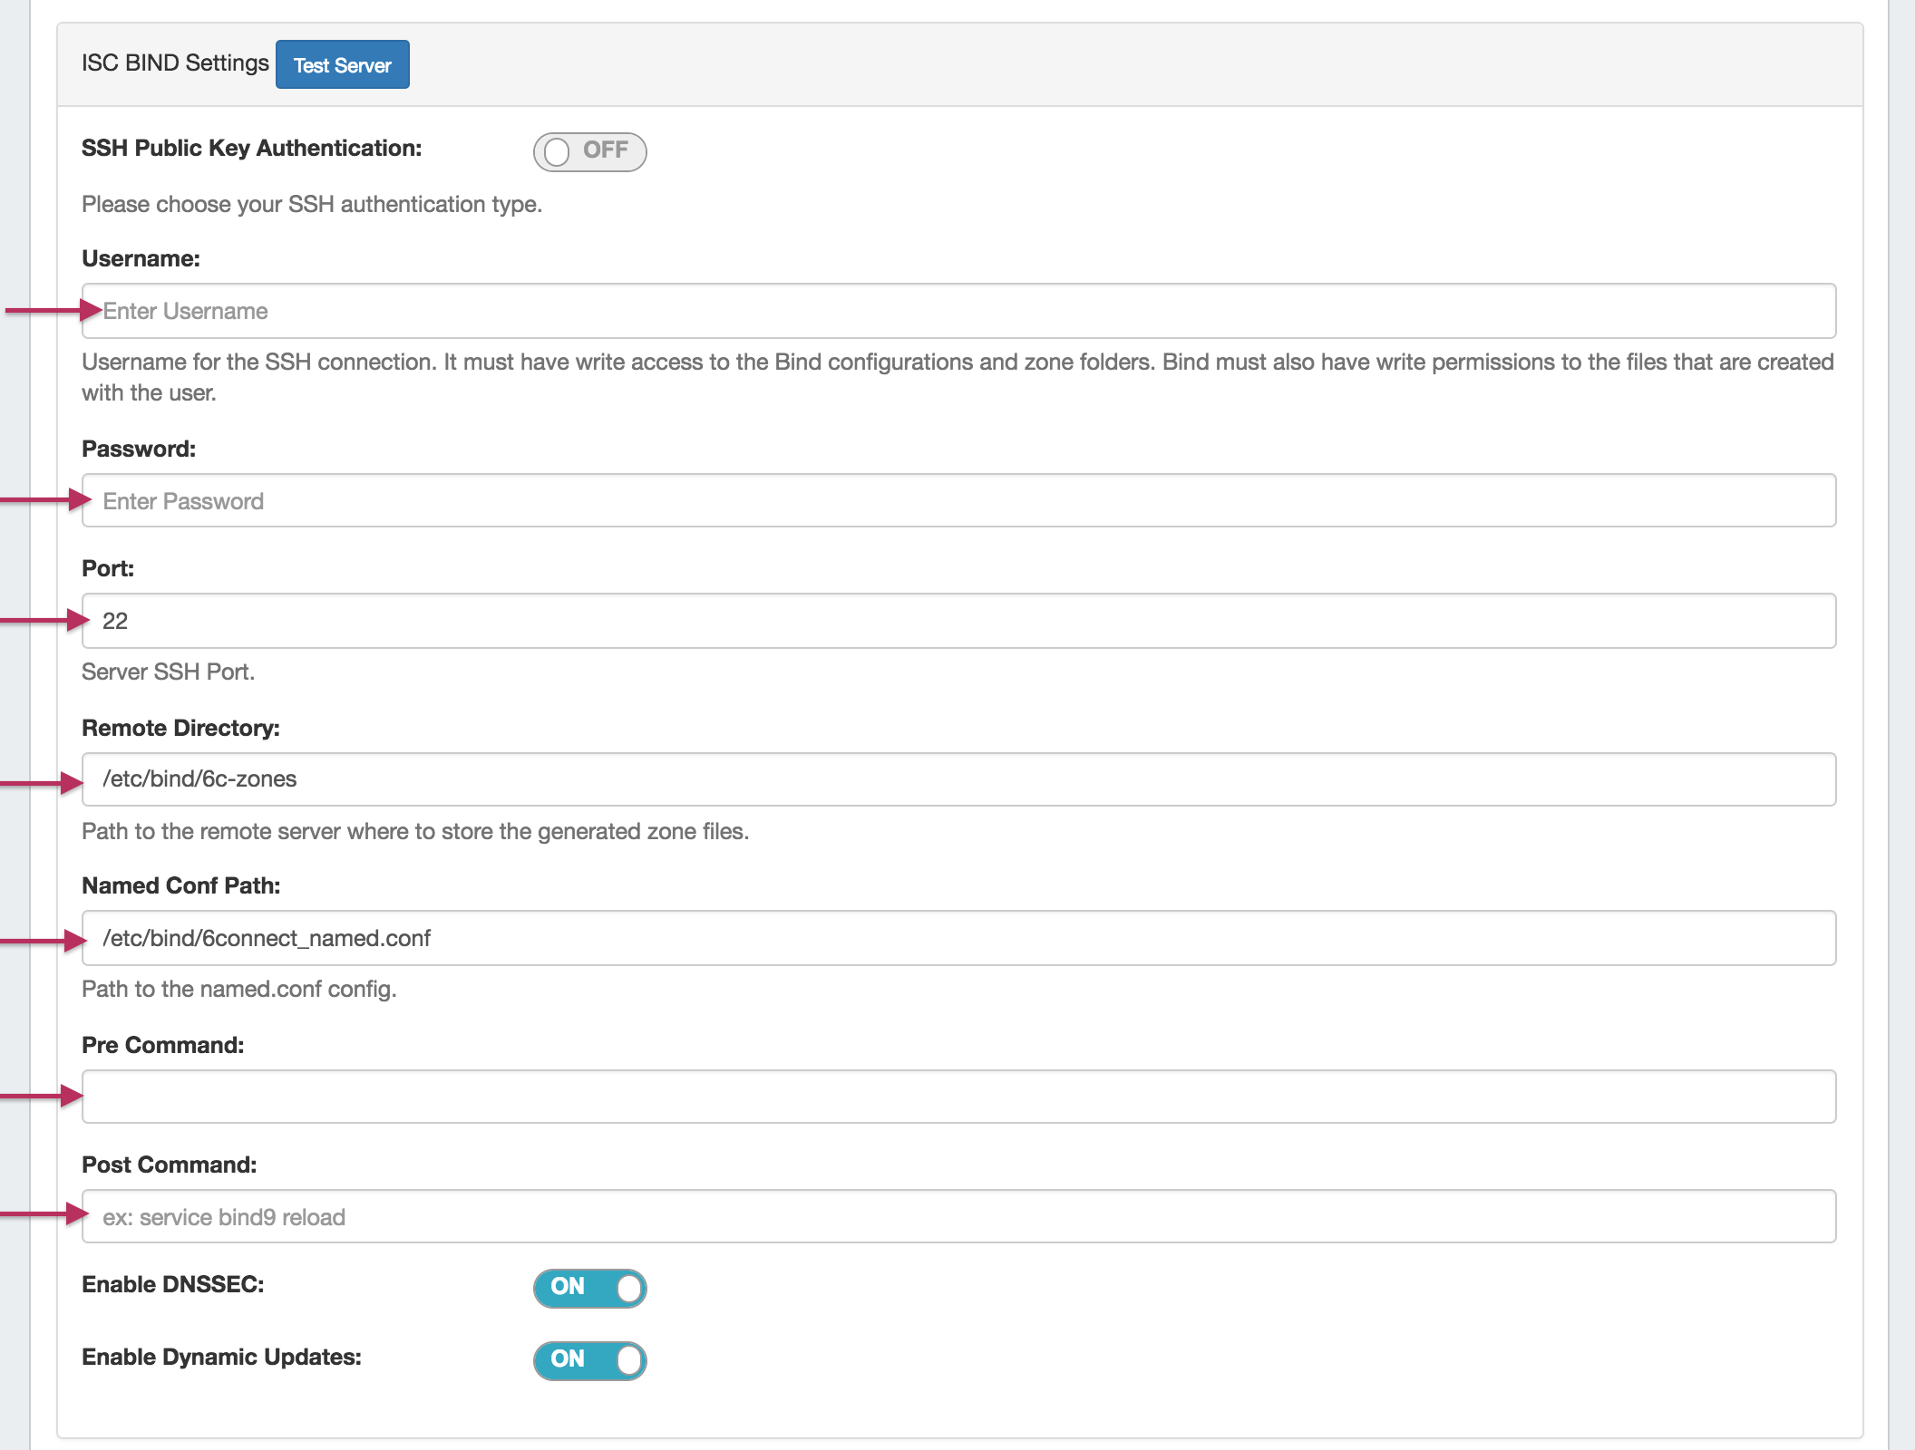Viewport: 1915px width, 1450px height.
Task: Select the Port field containing 22
Action: [958, 621]
